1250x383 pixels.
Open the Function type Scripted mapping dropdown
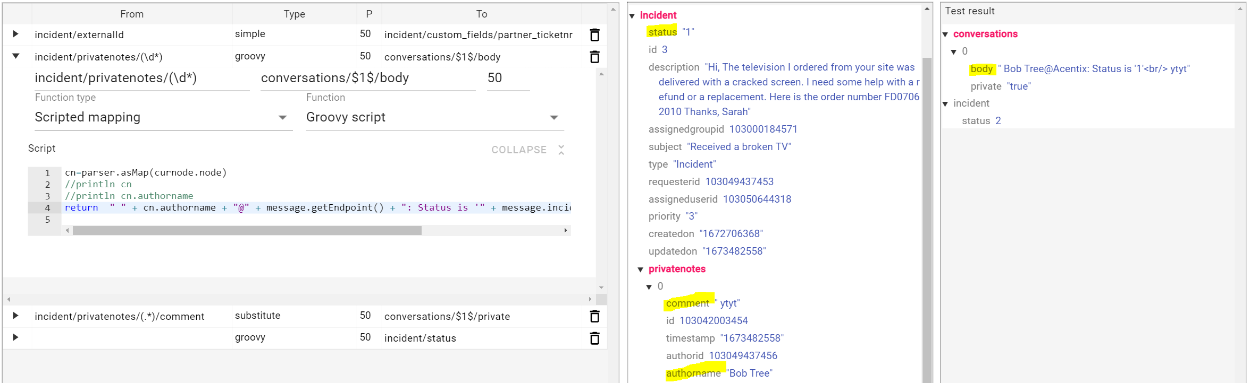click(282, 118)
